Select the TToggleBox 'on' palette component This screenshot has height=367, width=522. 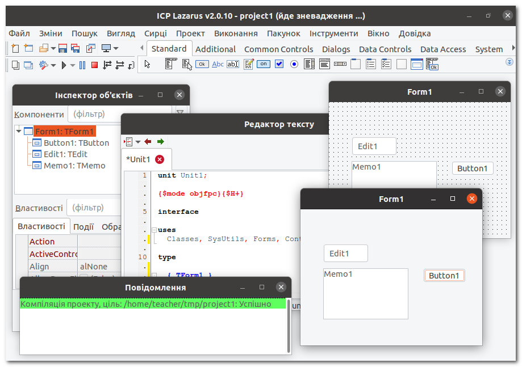pos(264,64)
